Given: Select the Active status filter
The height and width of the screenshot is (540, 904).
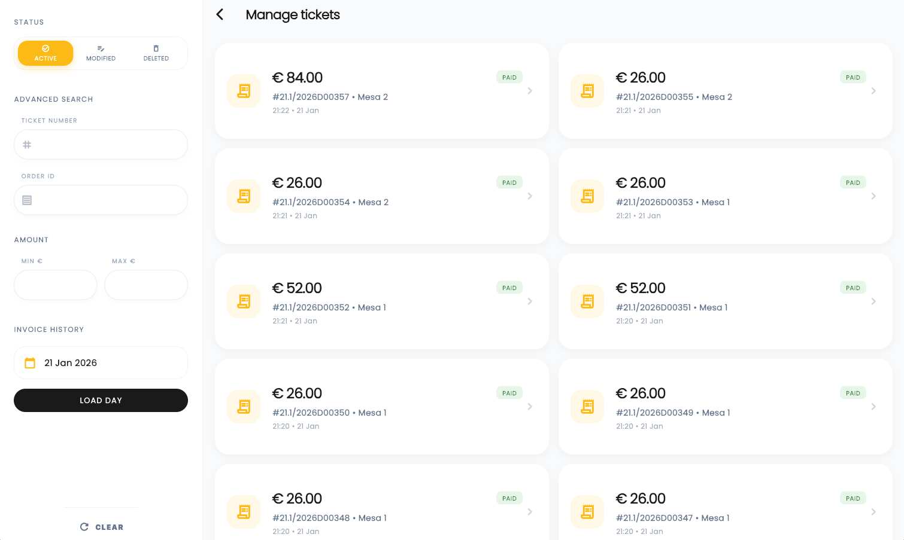Looking at the screenshot, I should click(x=45, y=53).
